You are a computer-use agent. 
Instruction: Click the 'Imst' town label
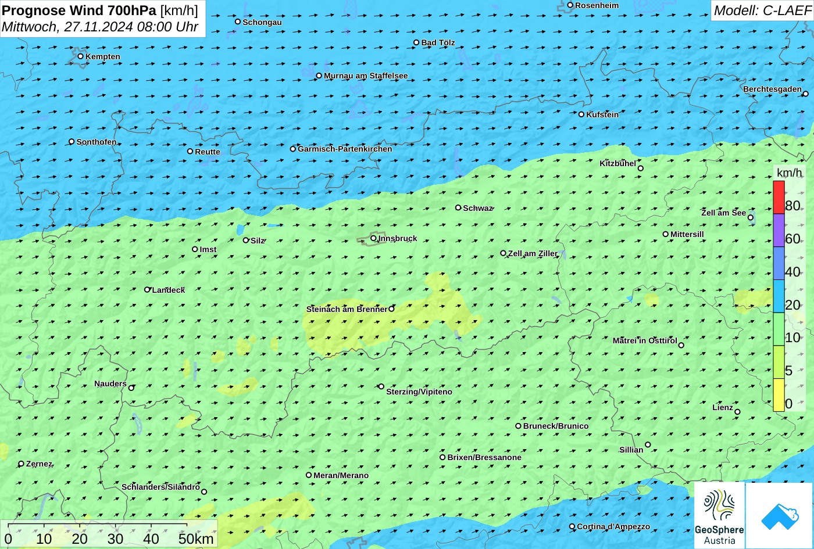click(208, 249)
